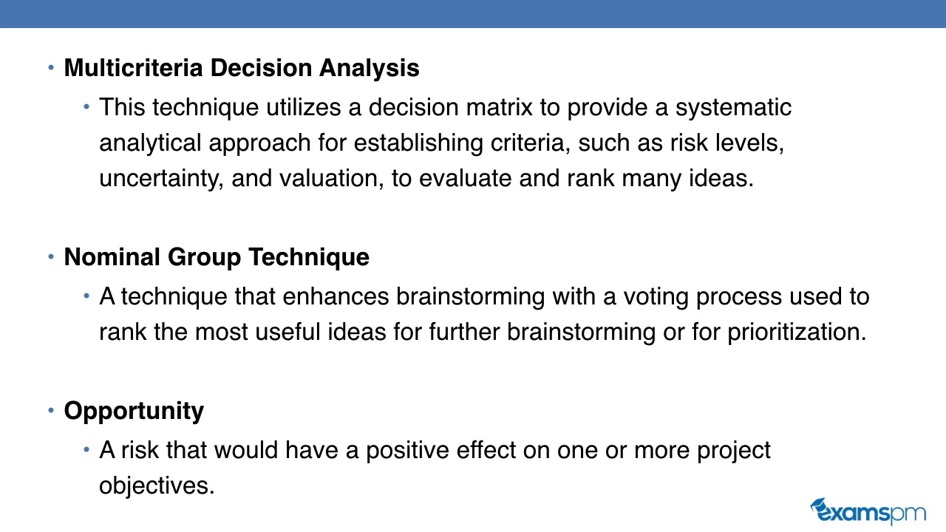Viewport: 946px width, 532px height.
Task: Click the "pm" letters in the logo
Action: (x=908, y=514)
